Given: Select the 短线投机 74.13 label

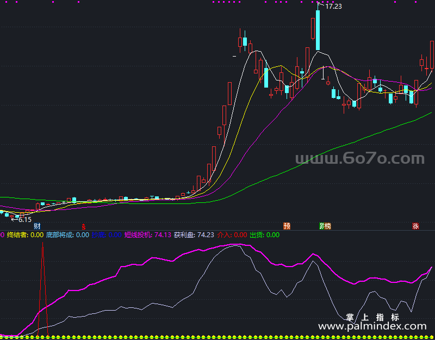Looking at the screenshot, I should (x=147, y=235).
